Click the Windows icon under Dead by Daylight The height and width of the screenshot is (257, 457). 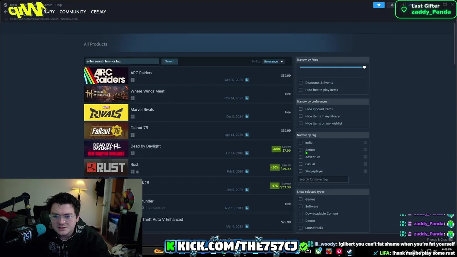coord(132,153)
